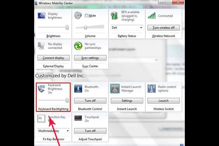Click the Touchpad icon

point(78,118)
